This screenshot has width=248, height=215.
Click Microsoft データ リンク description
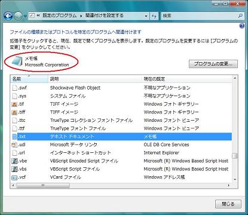(74, 145)
